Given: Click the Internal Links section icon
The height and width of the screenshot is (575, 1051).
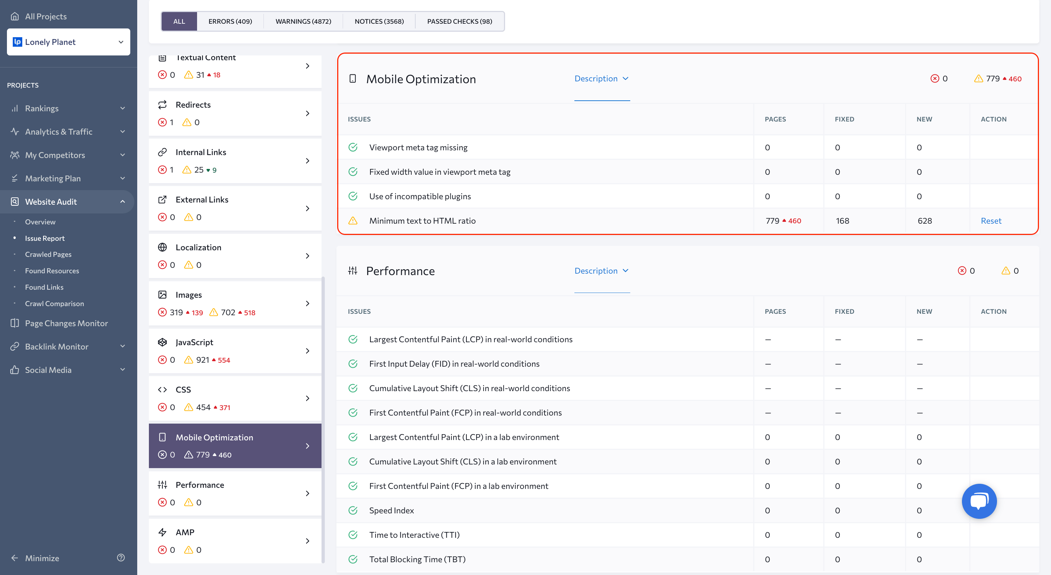Looking at the screenshot, I should 163,151.
